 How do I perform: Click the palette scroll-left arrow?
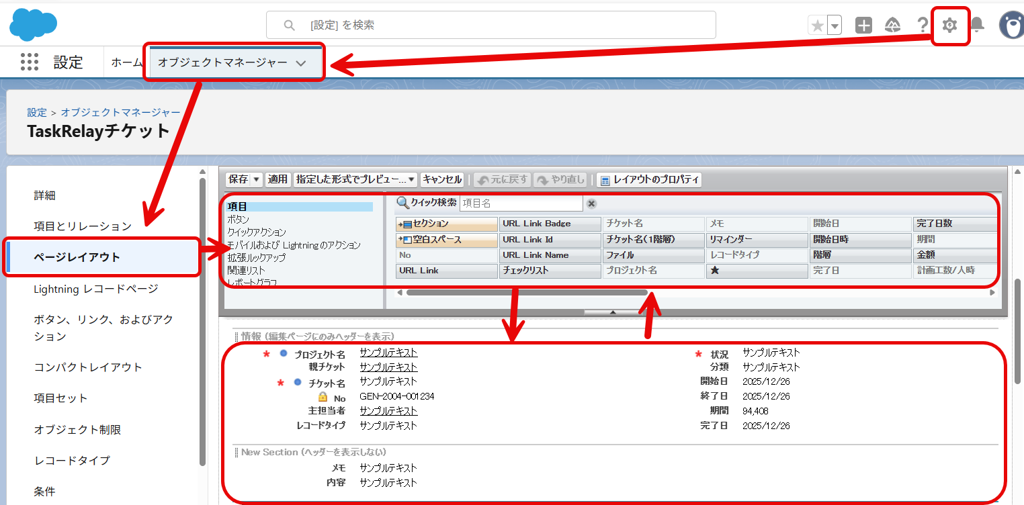coord(400,292)
